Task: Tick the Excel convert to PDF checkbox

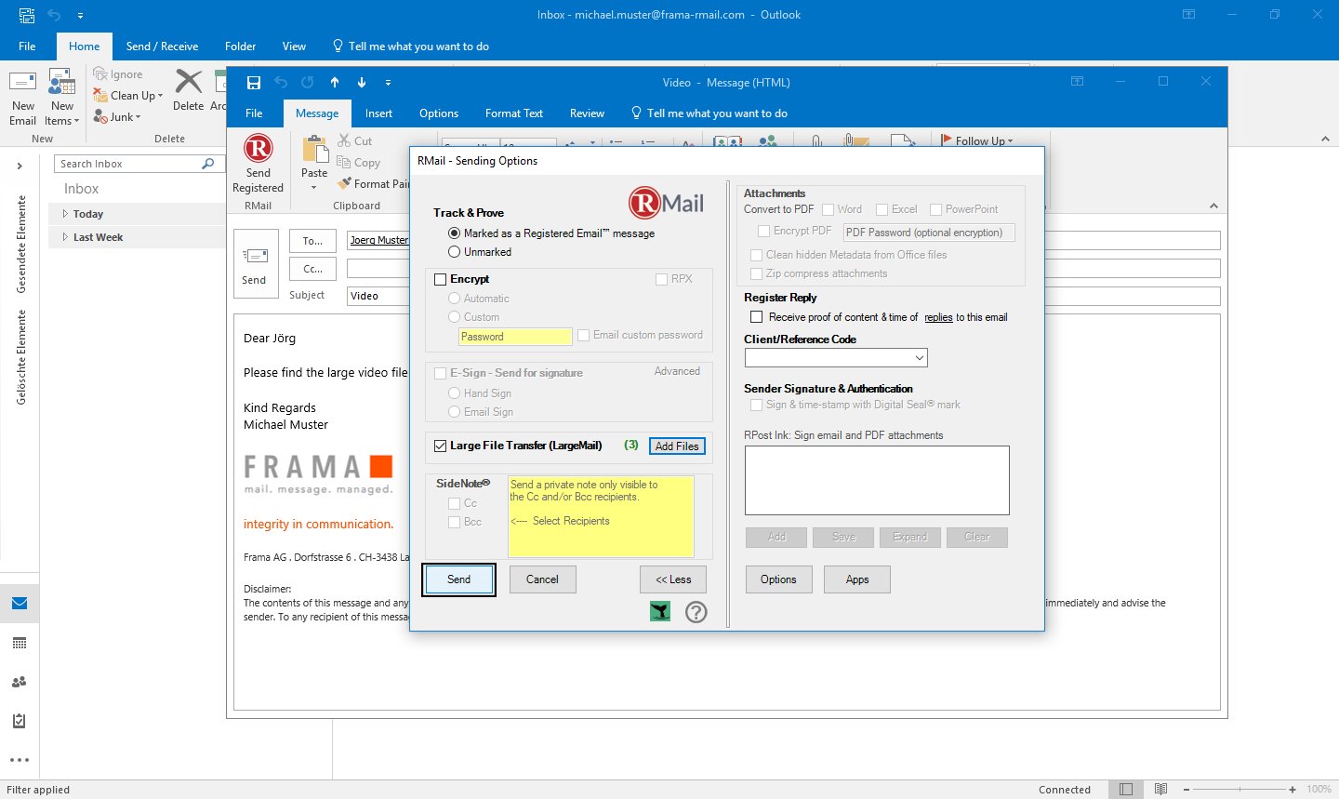Action: coord(882,209)
